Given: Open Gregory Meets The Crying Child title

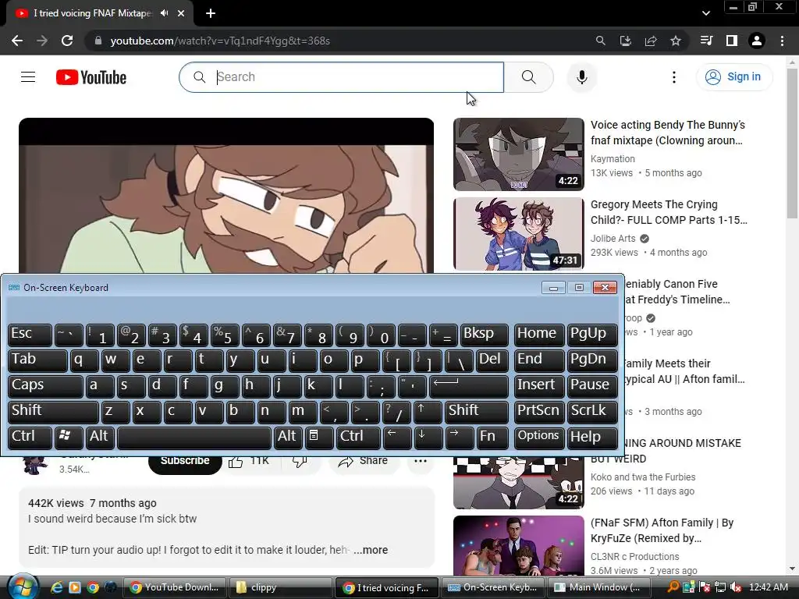Looking at the screenshot, I should [669, 212].
